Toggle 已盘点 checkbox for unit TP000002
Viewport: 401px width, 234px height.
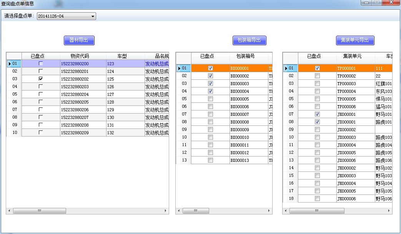tap(317, 76)
